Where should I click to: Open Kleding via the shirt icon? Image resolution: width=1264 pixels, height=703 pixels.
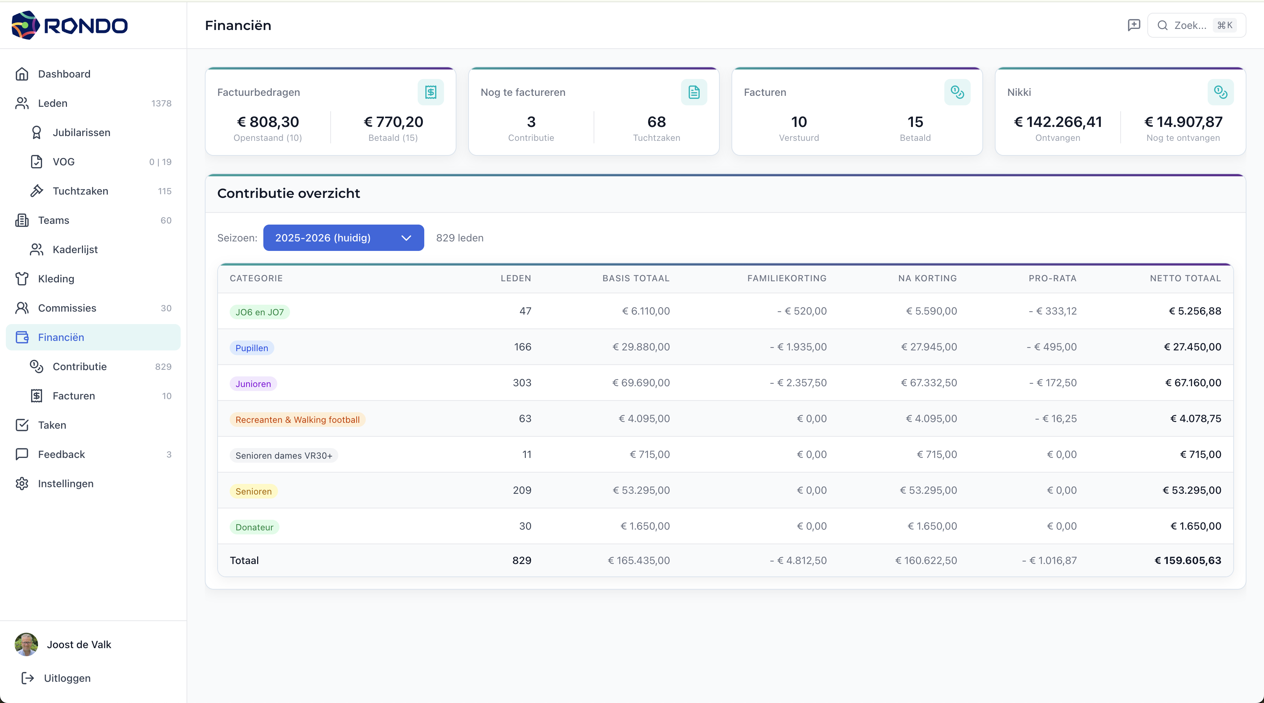(x=23, y=279)
